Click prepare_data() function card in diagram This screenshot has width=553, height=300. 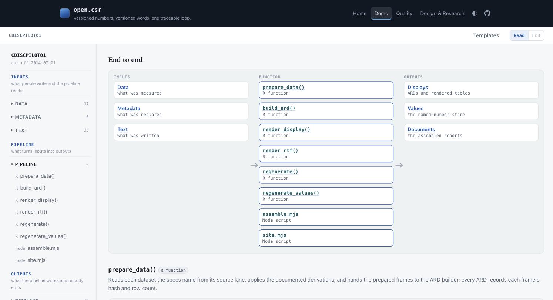(x=326, y=90)
